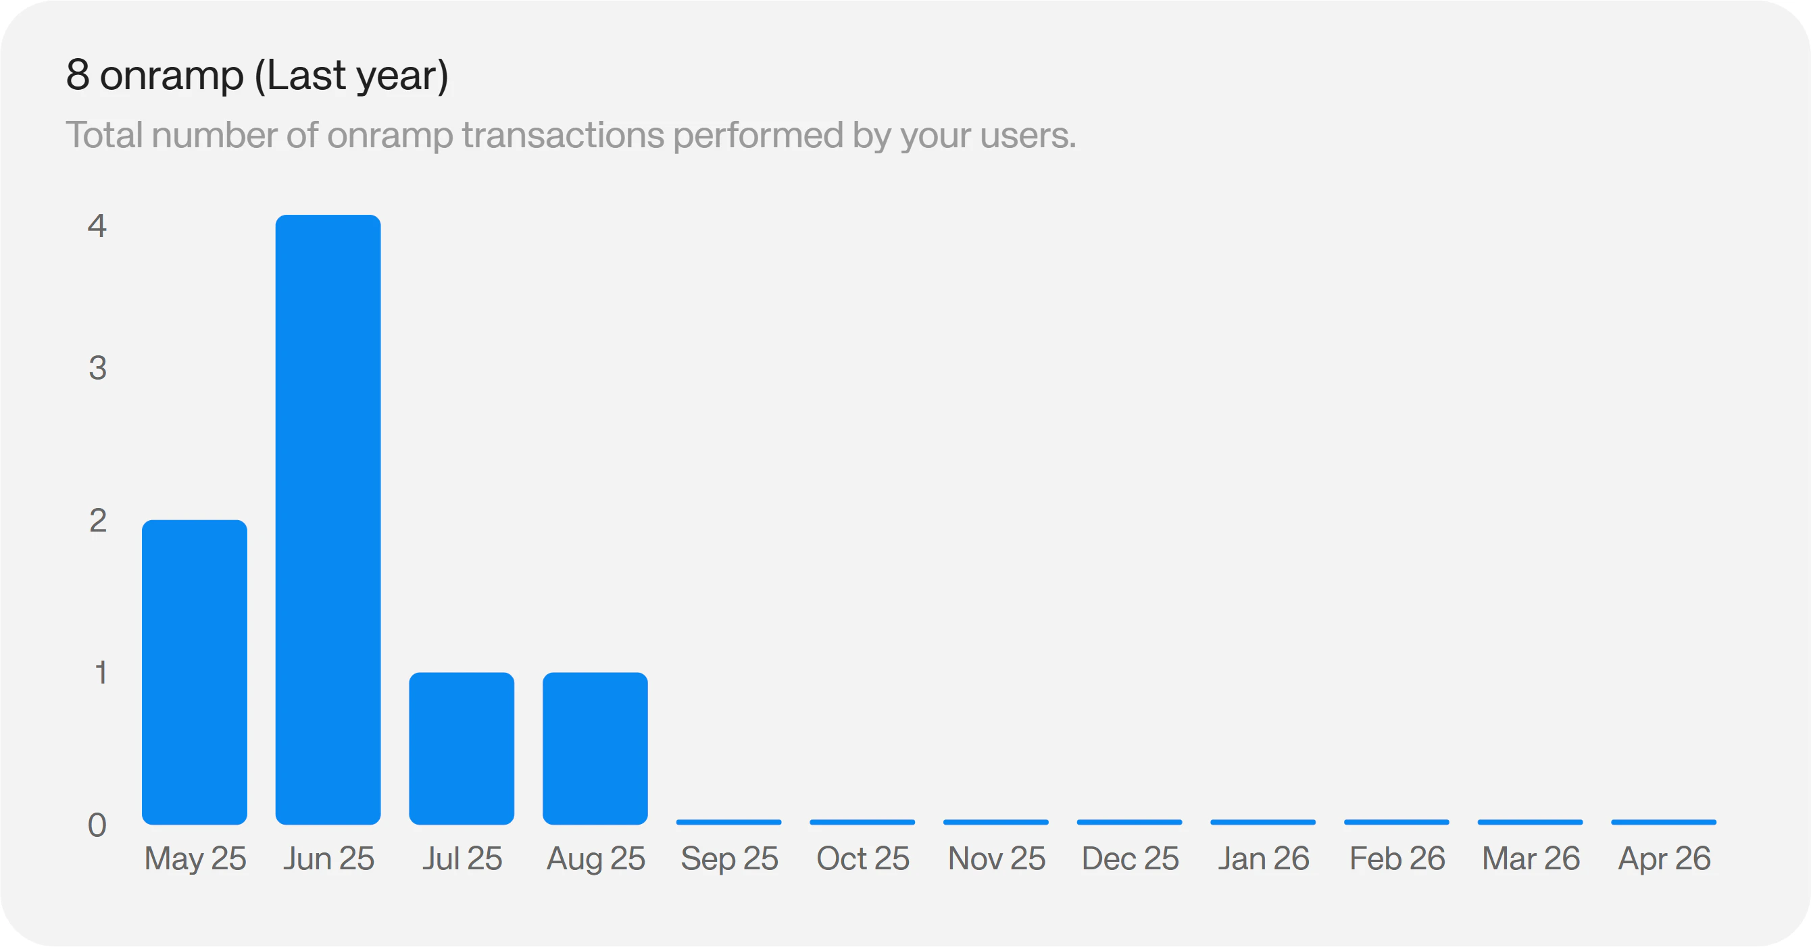Select the Oct 25 zero bar
1811x947 pixels.
click(x=862, y=822)
